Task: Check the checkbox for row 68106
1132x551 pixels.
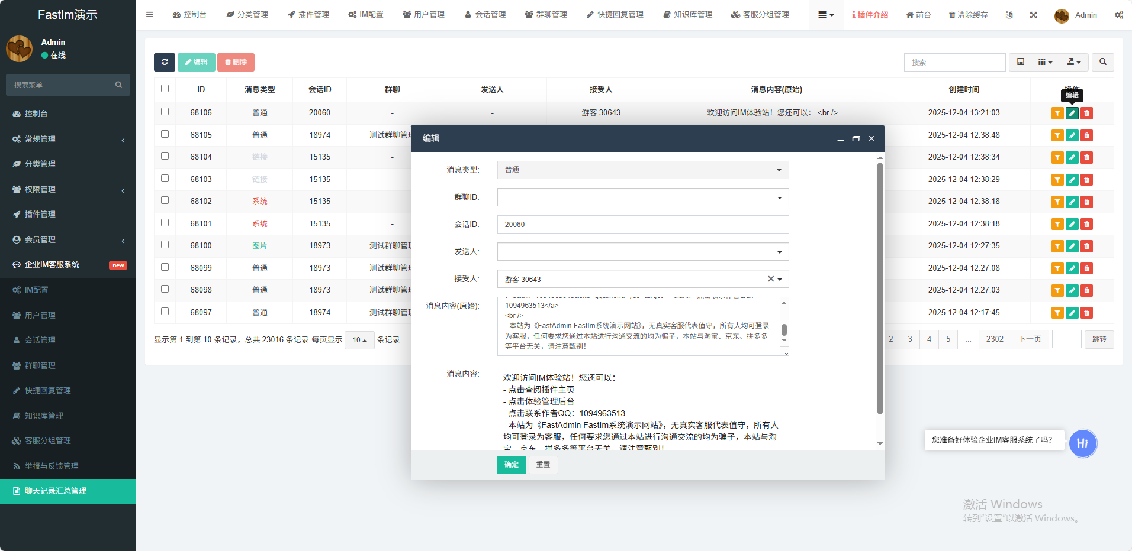Action: [165, 112]
